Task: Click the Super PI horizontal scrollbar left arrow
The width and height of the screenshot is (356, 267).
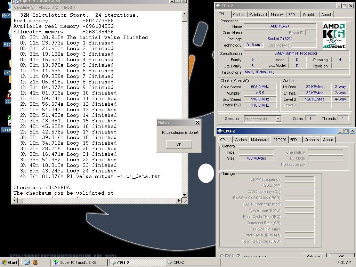Action: point(15,201)
